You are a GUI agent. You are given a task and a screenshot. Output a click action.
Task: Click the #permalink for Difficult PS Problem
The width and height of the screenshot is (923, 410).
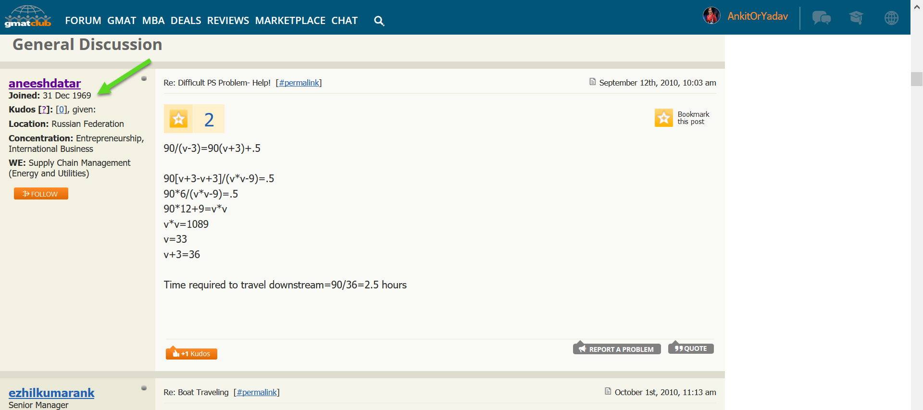299,83
